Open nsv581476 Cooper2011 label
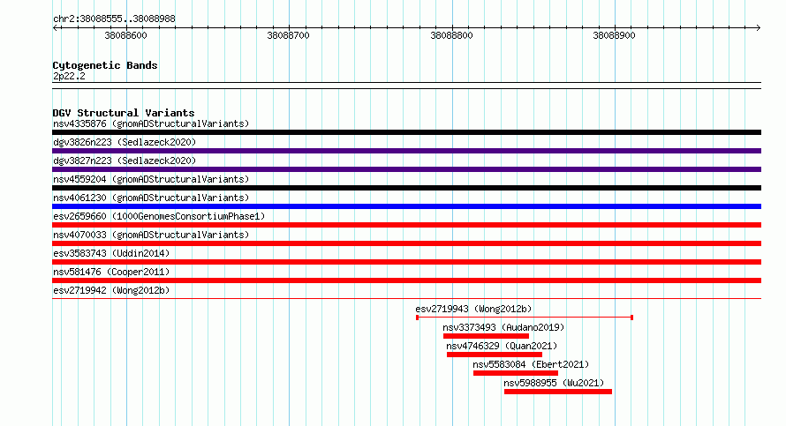 coord(111,272)
